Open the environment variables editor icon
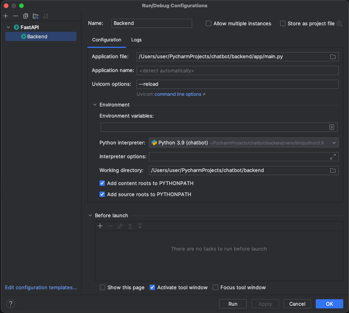The image size is (349, 313). [x=332, y=127]
